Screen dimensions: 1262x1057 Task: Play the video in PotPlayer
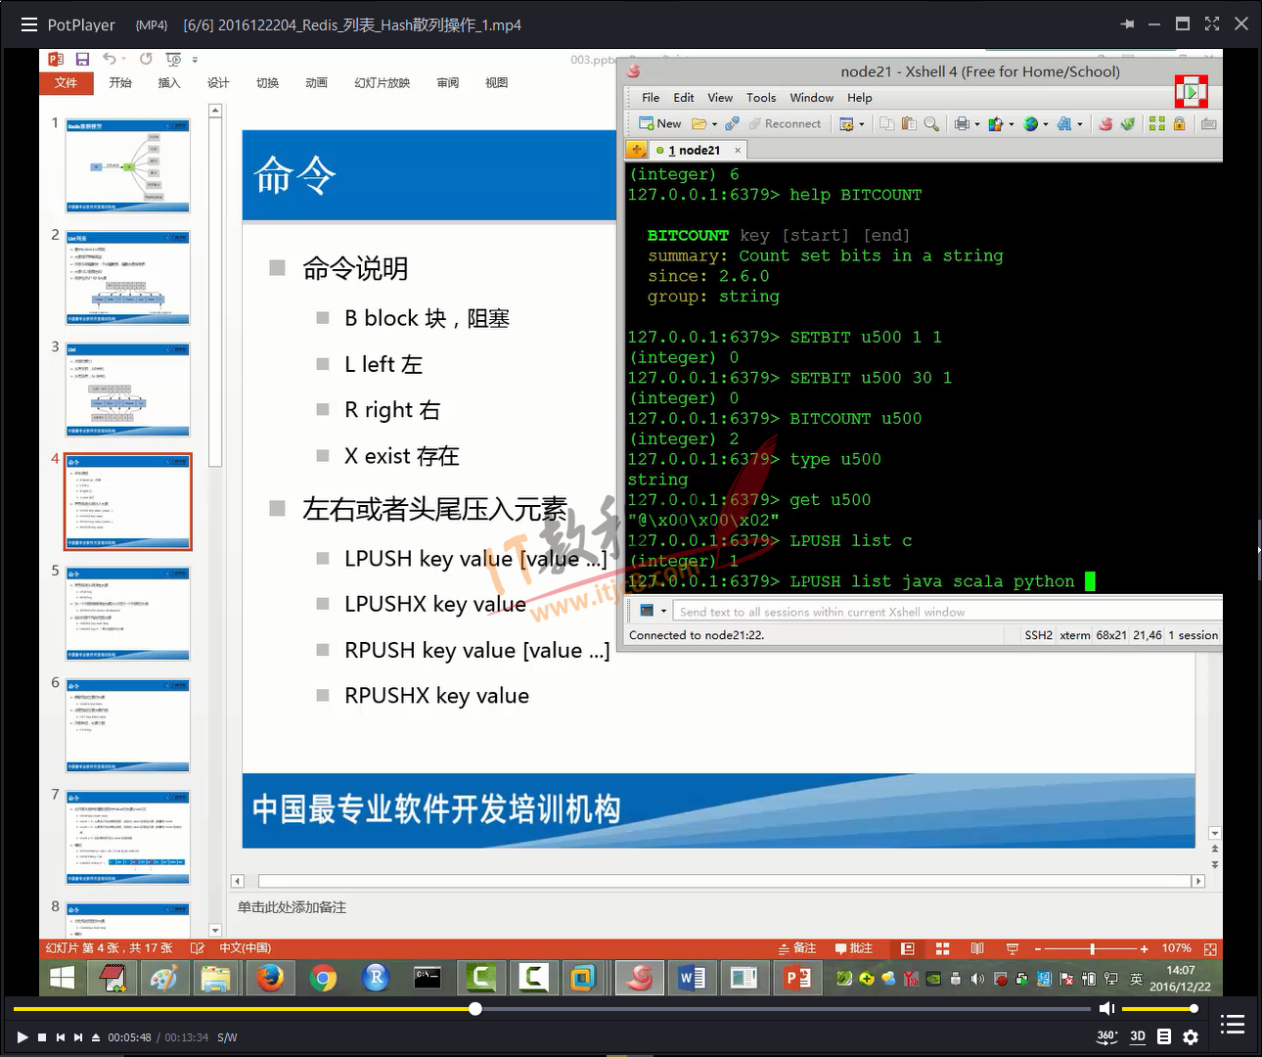tap(22, 1037)
